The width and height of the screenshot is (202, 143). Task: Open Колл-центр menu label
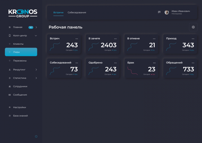20,35
